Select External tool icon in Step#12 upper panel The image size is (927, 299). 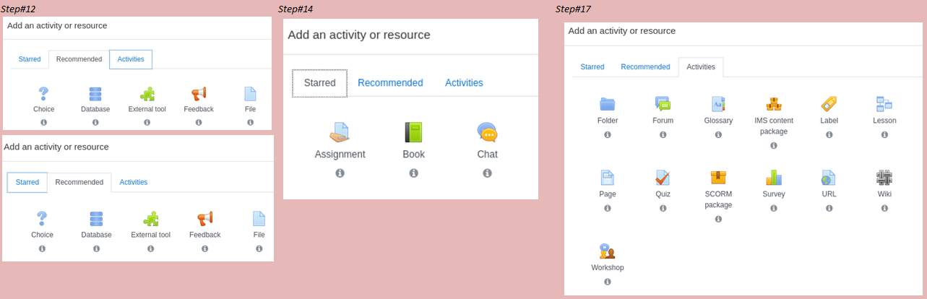point(147,94)
